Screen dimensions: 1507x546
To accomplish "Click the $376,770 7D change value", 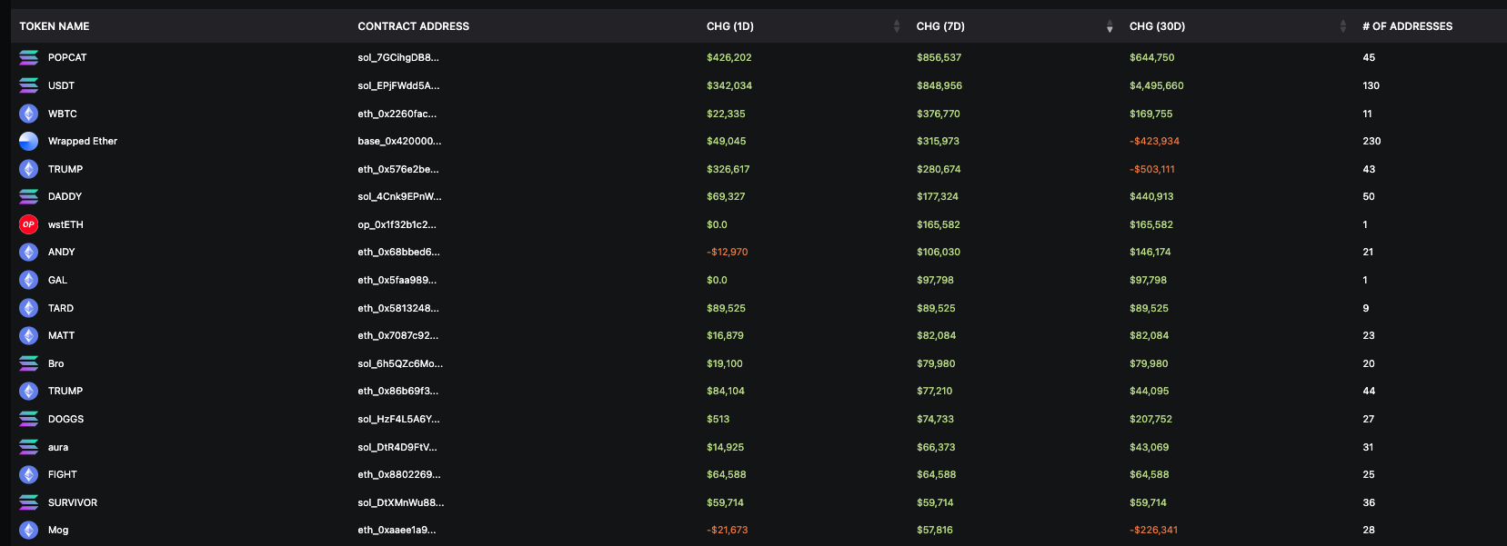I will point(939,114).
